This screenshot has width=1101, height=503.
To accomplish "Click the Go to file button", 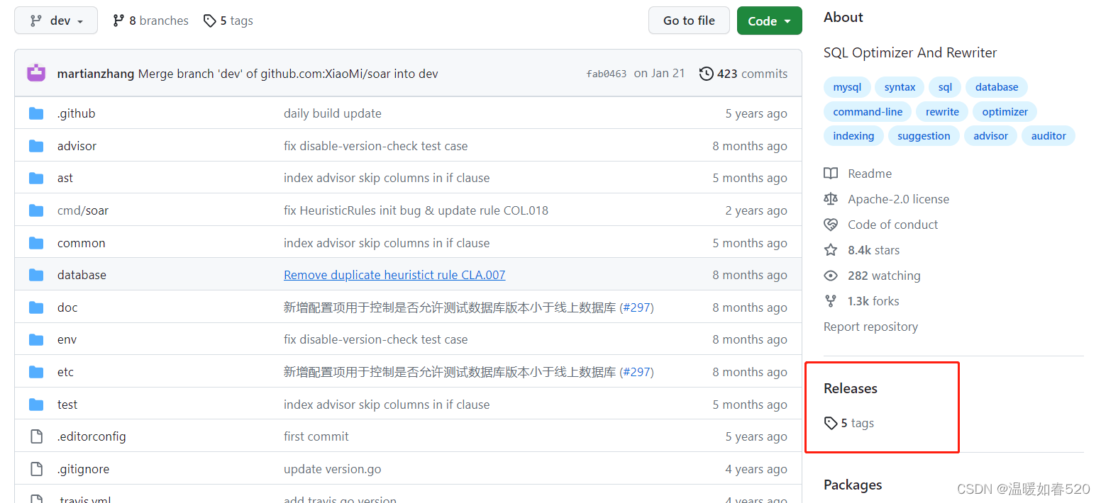I will [689, 21].
